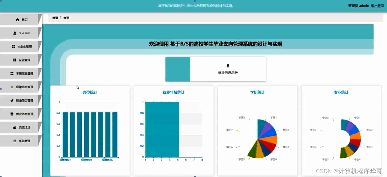
Task: Click the 学历5 pie label
Action: pyautogui.click(x=241, y=159)
